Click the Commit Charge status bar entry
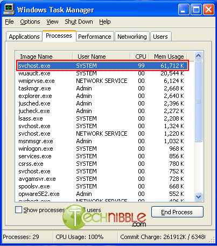217x246 pixels. point(163,237)
